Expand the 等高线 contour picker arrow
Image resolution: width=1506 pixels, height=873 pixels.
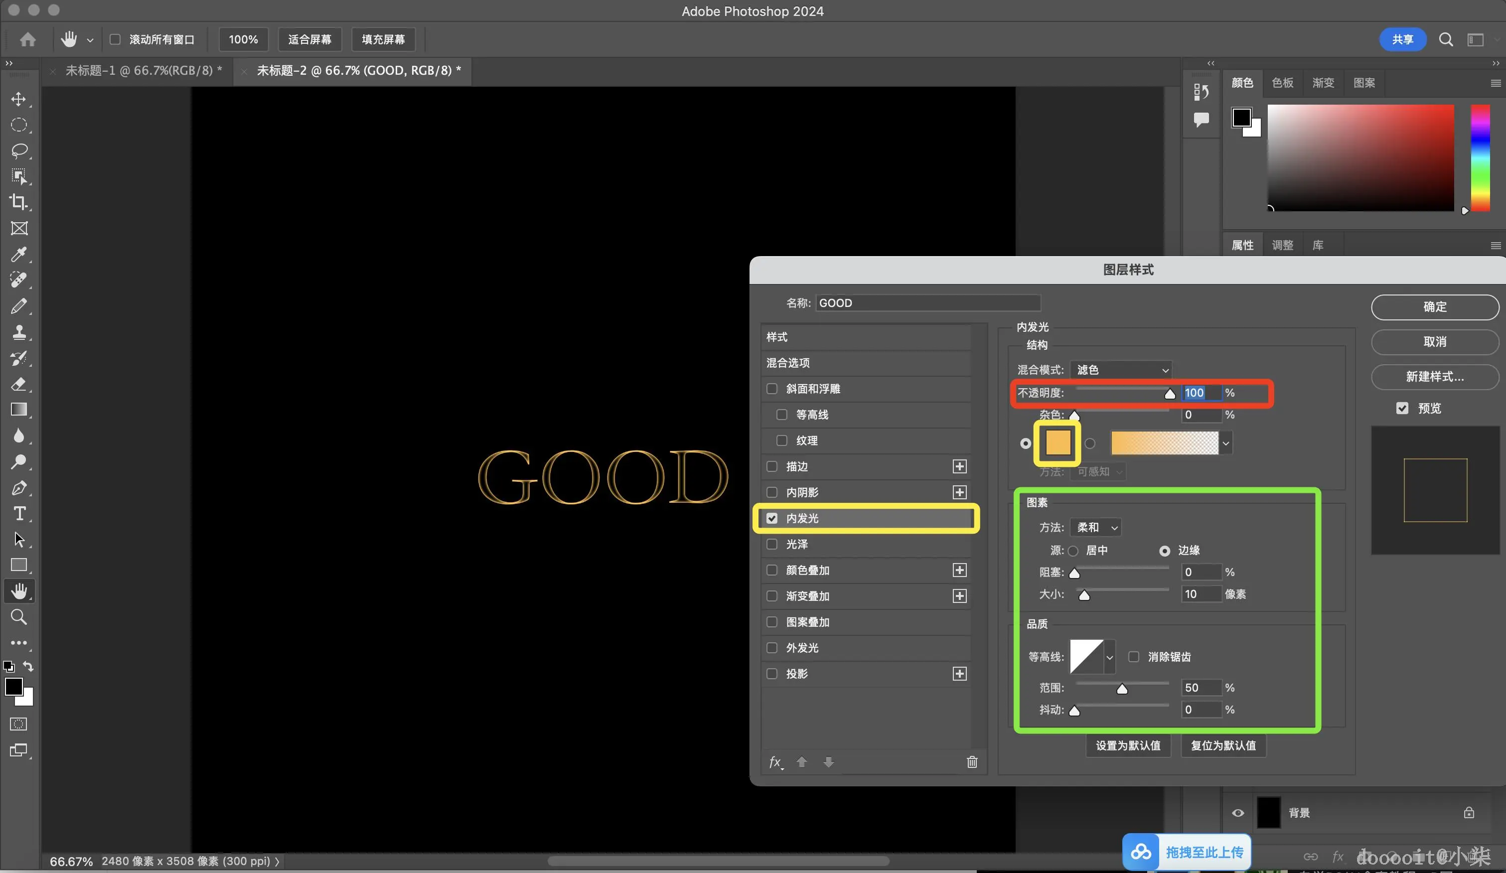tap(1109, 657)
